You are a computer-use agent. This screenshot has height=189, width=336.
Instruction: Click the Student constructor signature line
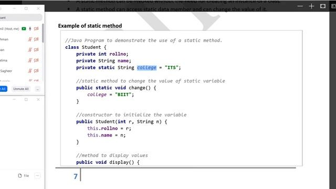pos(121,122)
